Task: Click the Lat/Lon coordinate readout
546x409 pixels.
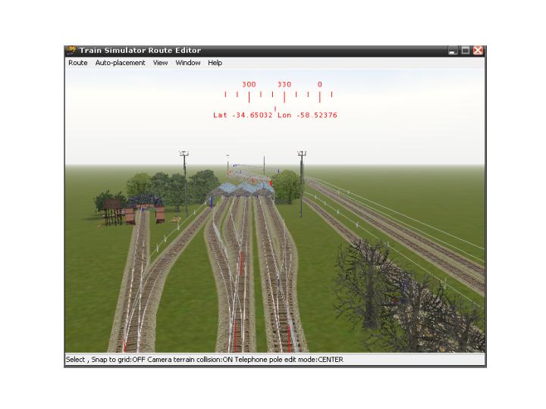Action: pos(275,115)
